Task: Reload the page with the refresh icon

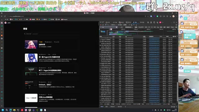Action: click(5, 16)
